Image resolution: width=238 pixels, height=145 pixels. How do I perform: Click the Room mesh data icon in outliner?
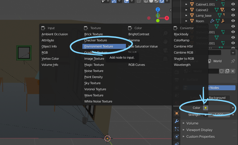click(x=218, y=21)
